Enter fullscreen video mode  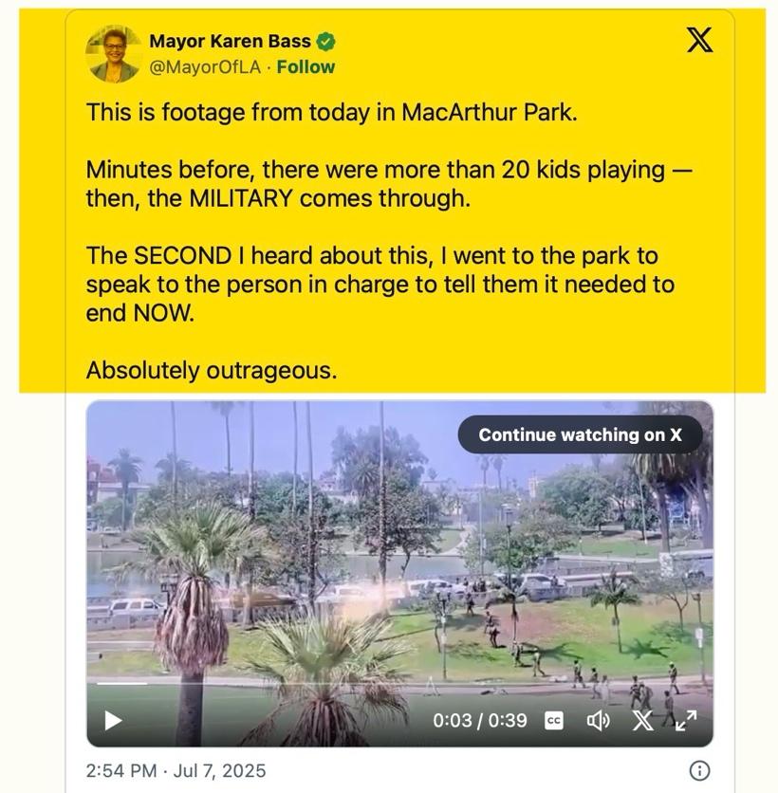click(685, 720)
